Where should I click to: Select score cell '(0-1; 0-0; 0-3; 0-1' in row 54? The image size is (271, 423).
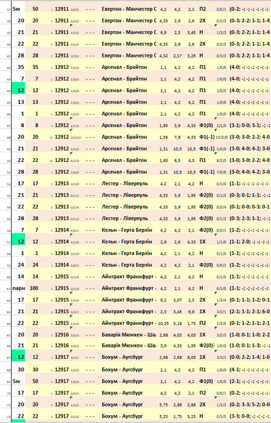click(250, 207)
